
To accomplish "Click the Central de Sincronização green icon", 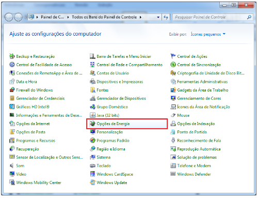I will coord(173,65).
